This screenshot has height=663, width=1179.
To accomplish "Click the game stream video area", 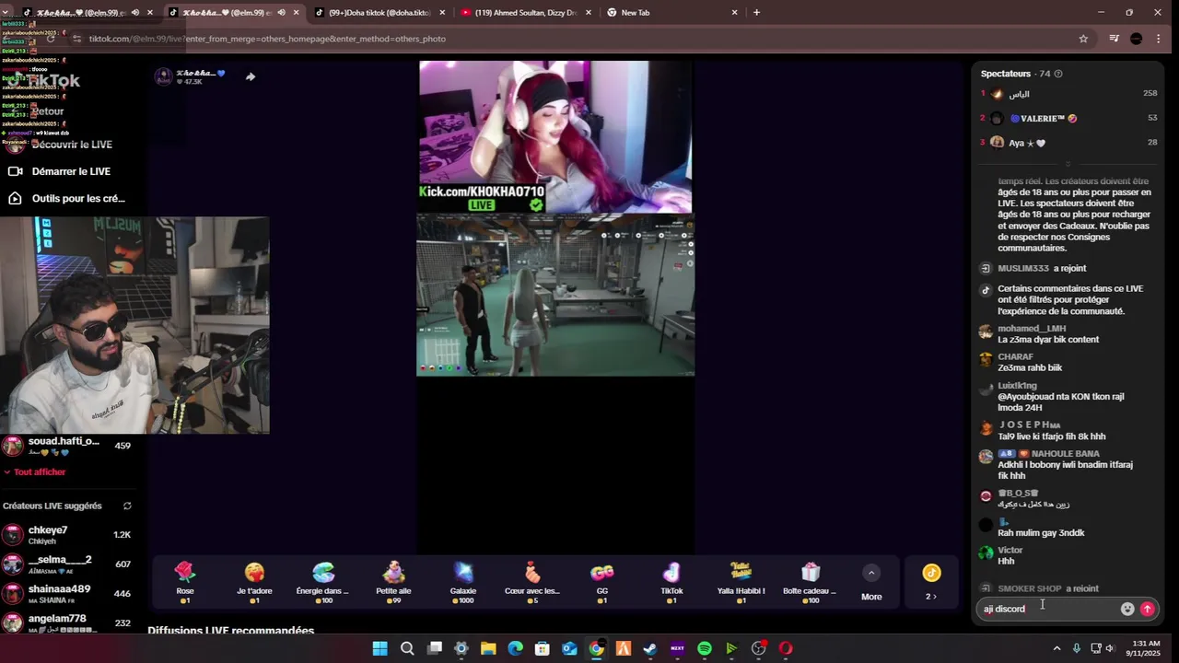I will (x=555, y=295).
